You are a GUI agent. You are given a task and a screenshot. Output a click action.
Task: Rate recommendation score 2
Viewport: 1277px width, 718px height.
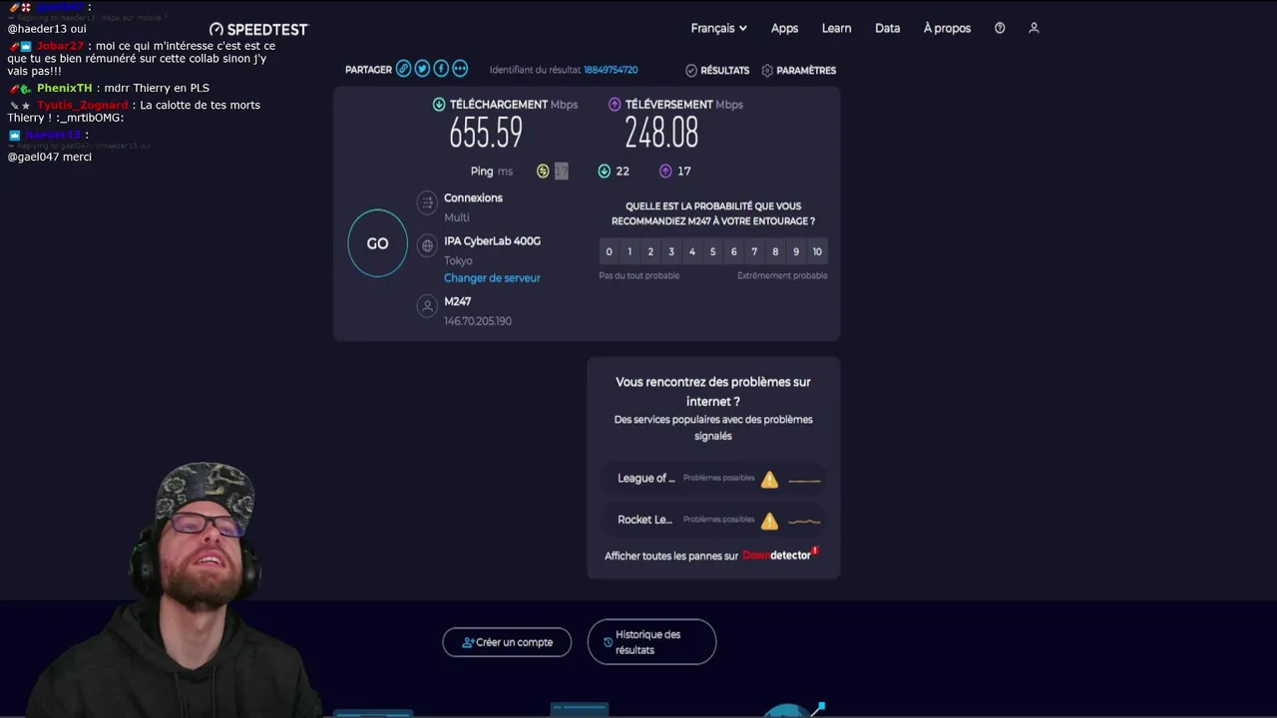(x=650, y=251)
